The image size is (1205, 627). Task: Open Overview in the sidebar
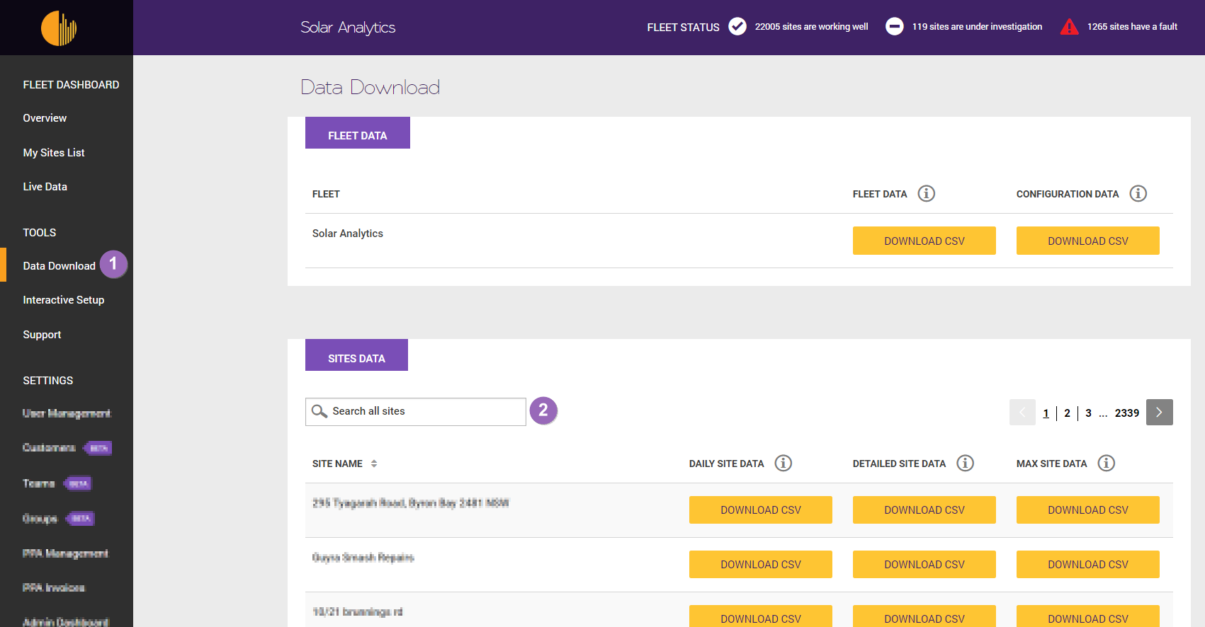[45, 118]
